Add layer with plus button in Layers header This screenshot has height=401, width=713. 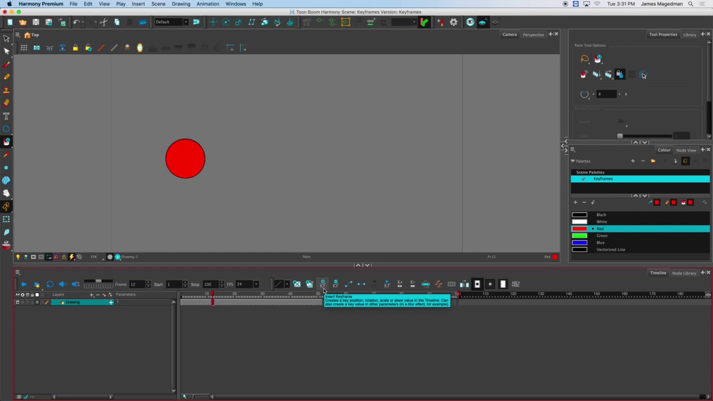[91, 295]
